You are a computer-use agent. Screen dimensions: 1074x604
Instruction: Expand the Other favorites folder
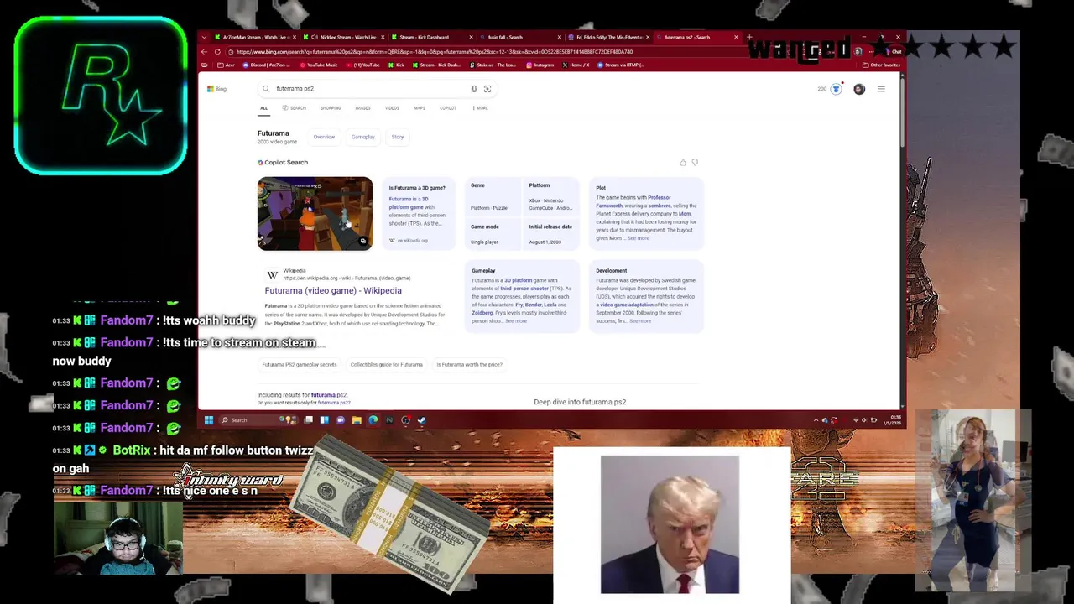883,65
